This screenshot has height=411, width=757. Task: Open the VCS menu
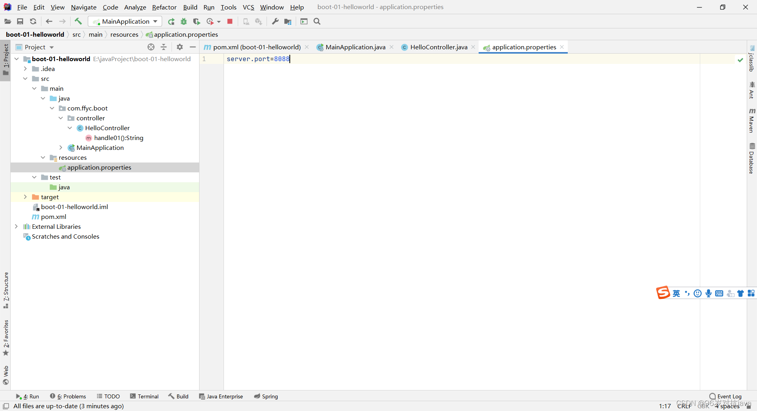pyautogui.click(x=248, y=7)
